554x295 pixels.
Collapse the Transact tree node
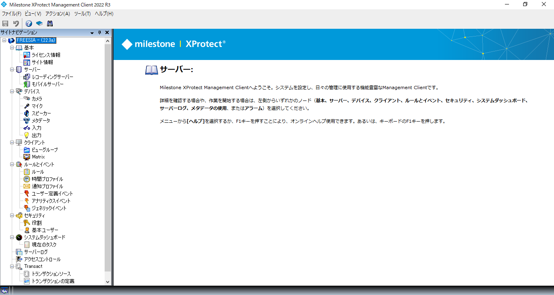[12, 267]
